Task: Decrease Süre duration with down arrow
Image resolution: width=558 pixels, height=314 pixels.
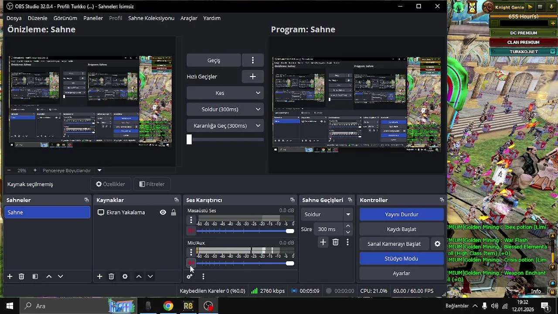Action: click(348, 232)
